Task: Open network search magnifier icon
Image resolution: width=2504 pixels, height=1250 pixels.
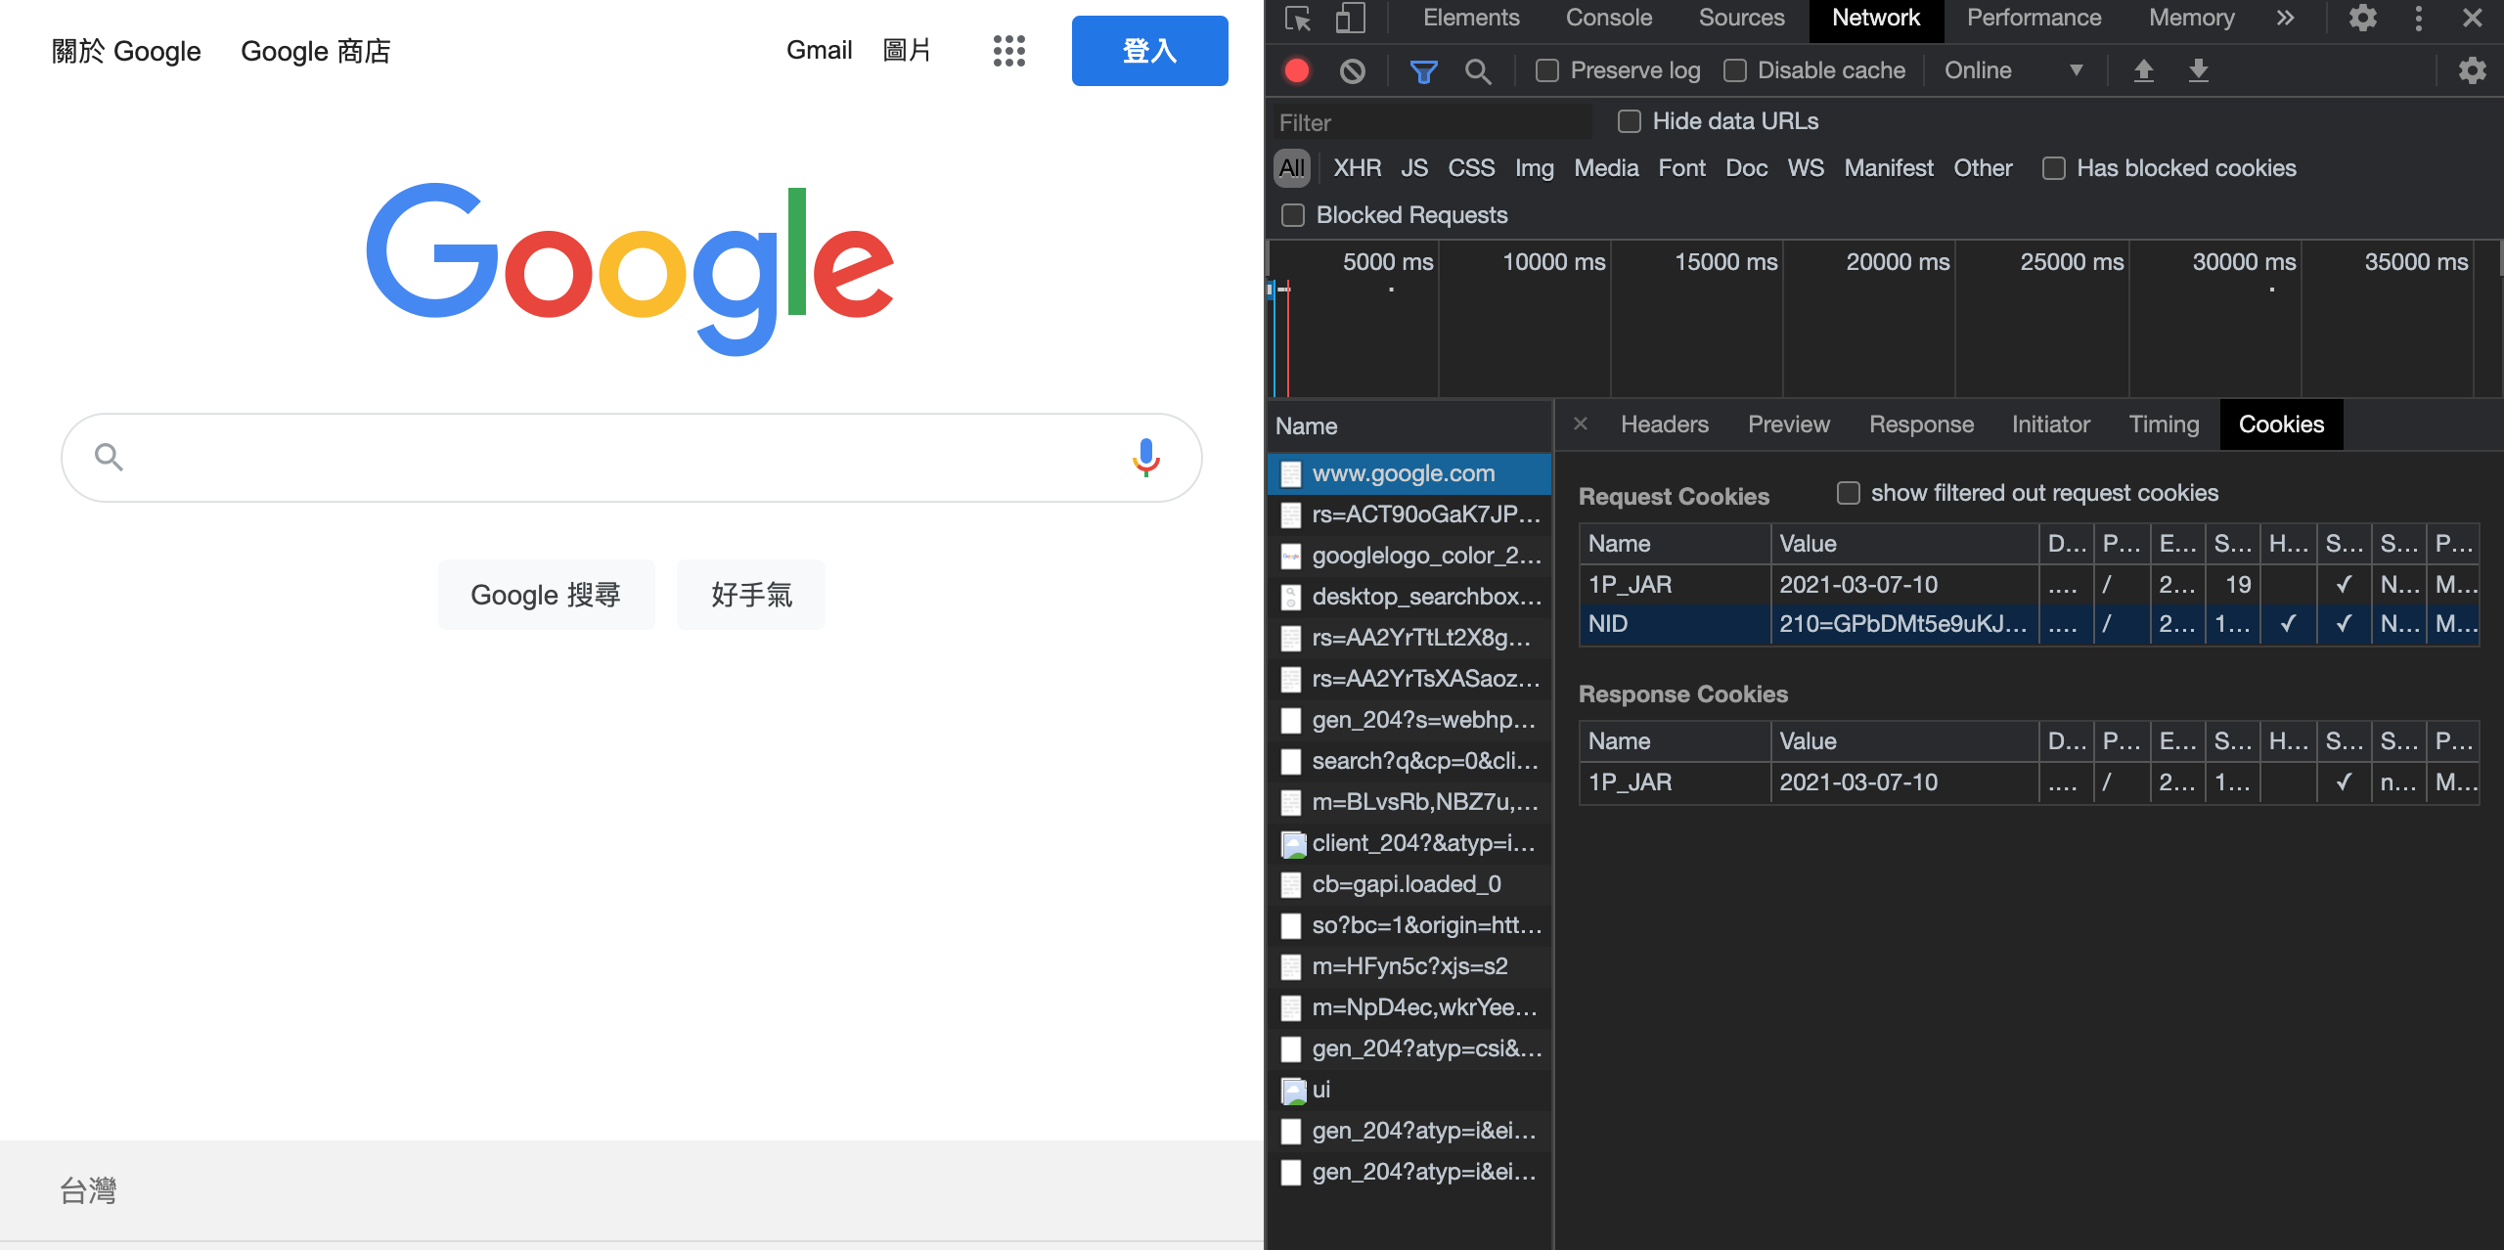Action: [1478, 70]
